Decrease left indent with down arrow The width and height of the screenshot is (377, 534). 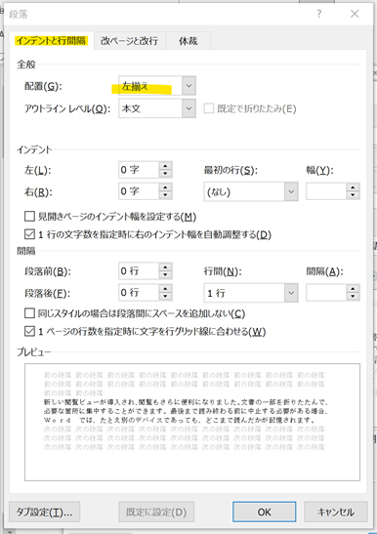[165, 174]
